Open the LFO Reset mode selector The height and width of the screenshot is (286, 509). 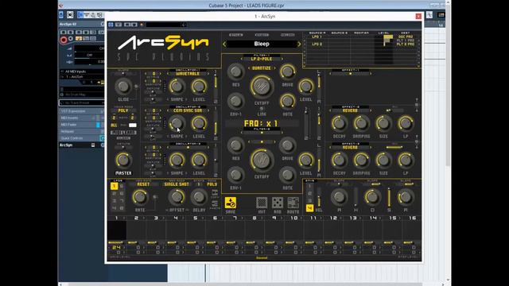tap(143, 184)
